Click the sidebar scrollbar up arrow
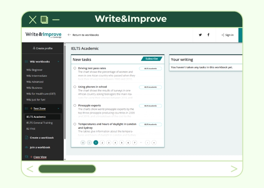Viewport: 264px width, 188px height. pyautogui.click(x=65, y=44)
